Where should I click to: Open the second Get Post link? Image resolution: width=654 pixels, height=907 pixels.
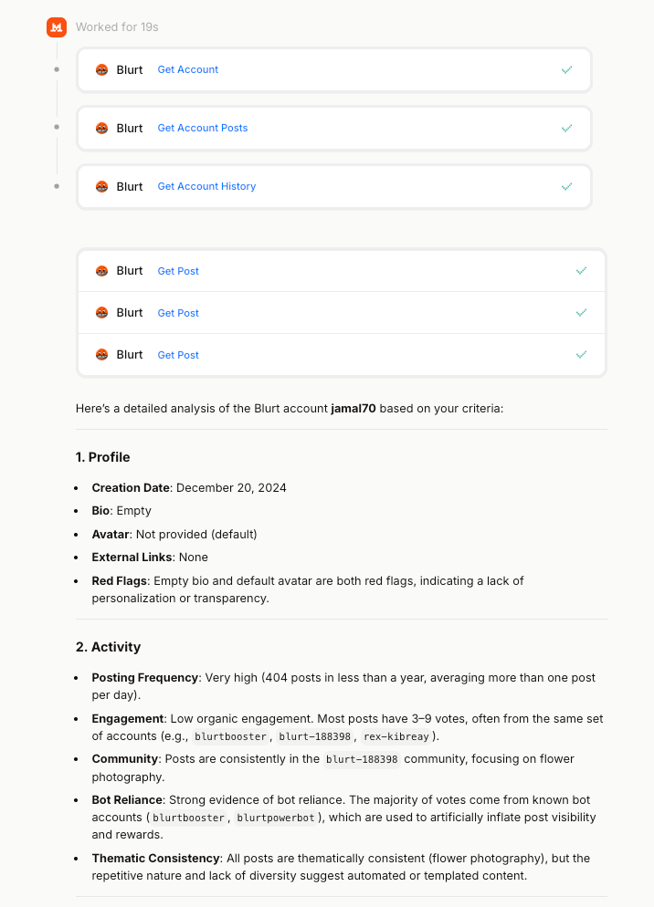tap(178, 313)
